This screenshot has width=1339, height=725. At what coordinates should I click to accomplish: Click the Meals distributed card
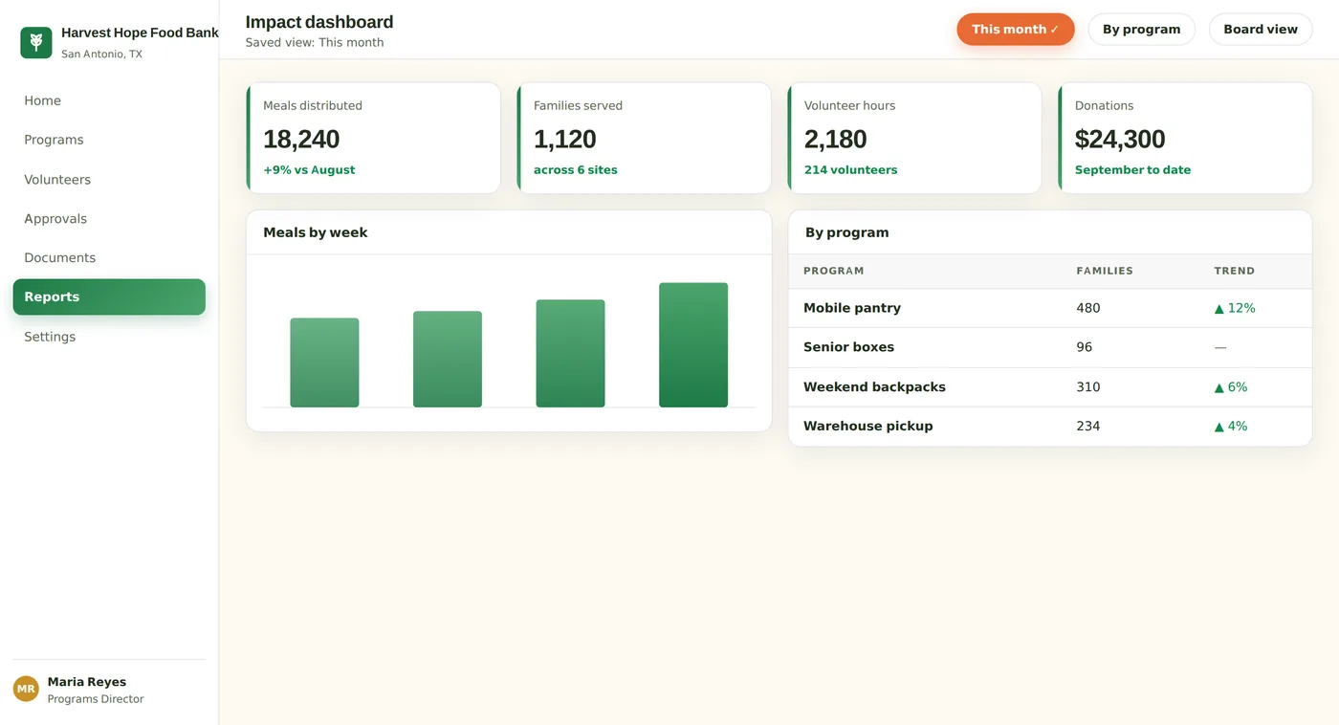coord(373,138)
